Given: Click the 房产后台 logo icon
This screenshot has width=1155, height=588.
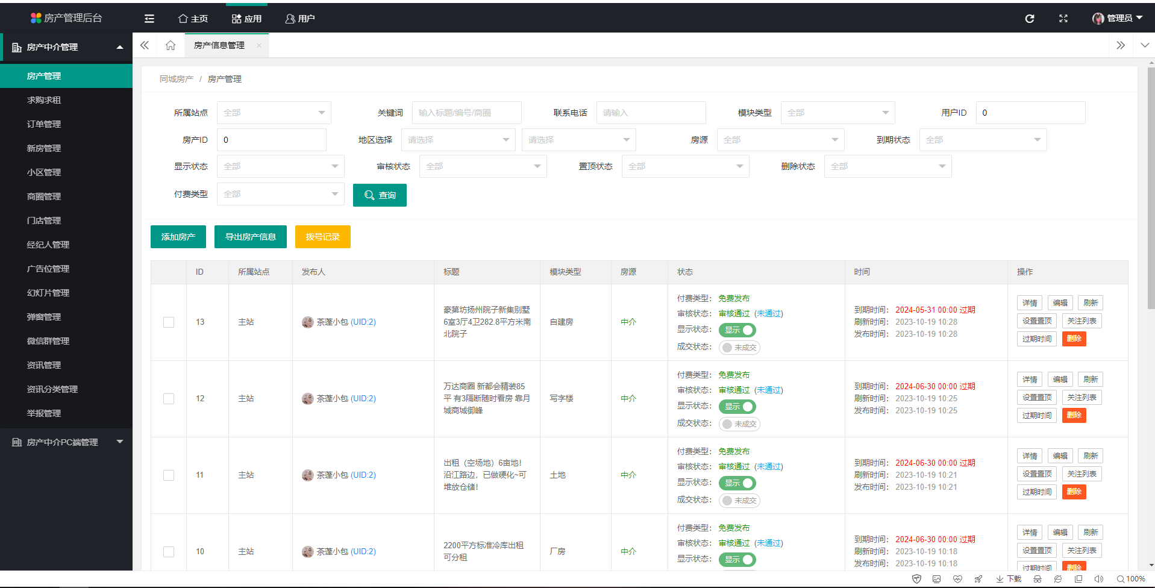Looking at the screenshot, I should point(36,18).
